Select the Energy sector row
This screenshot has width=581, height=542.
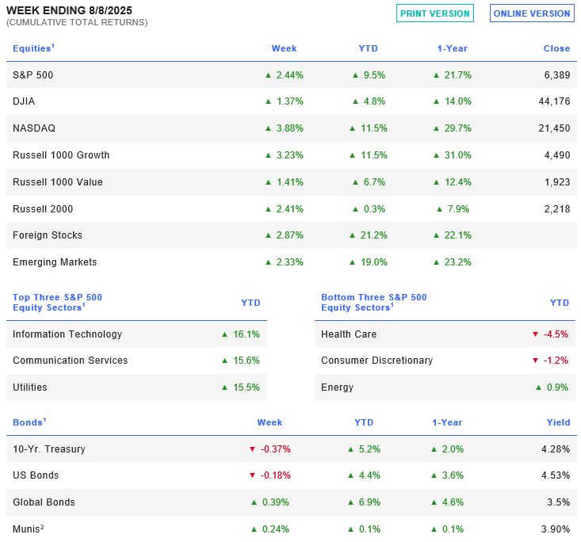point(445,387)
